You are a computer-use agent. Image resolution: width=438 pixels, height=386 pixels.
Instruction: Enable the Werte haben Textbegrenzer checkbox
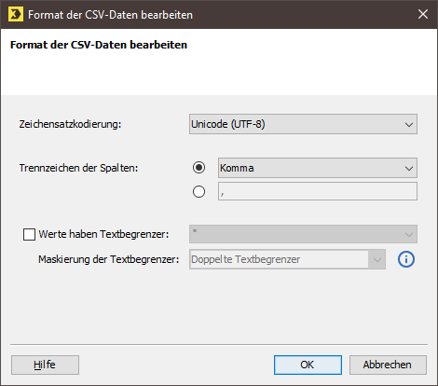[x=29, y=234]
